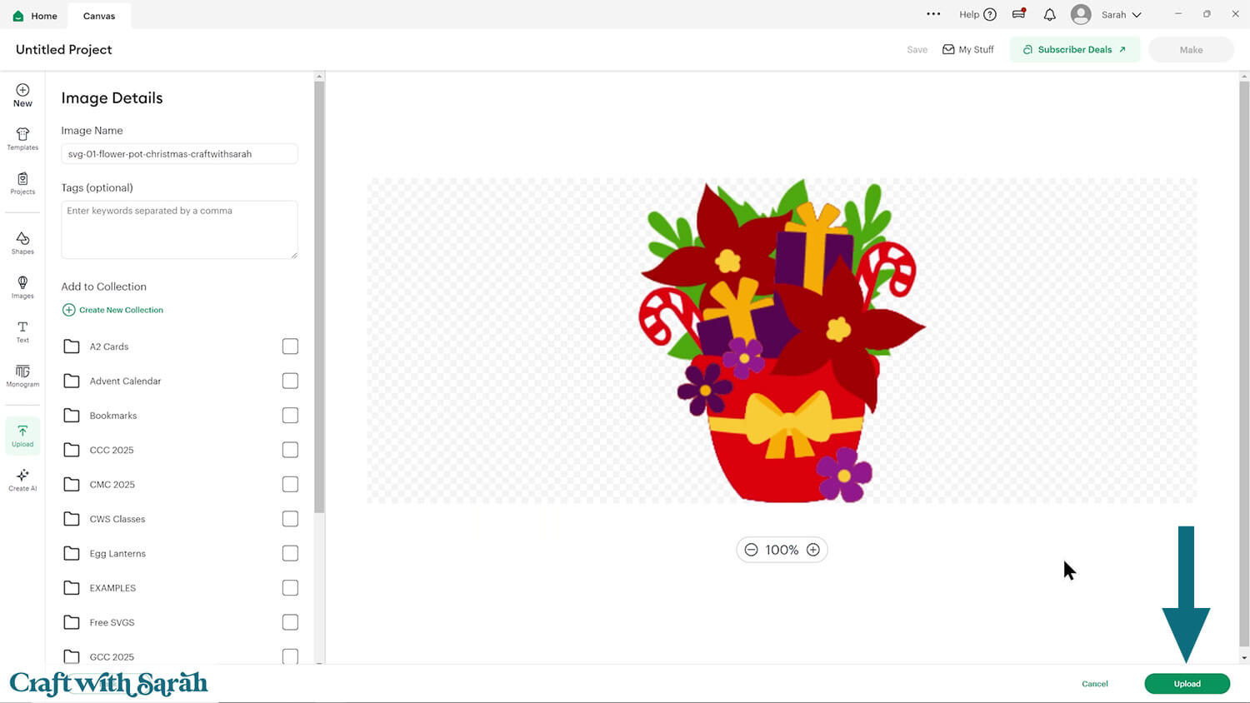This screenshot has height=703, width=1250.
Task: Click the Bookmarks folder icon
Action: pos(72,416)
